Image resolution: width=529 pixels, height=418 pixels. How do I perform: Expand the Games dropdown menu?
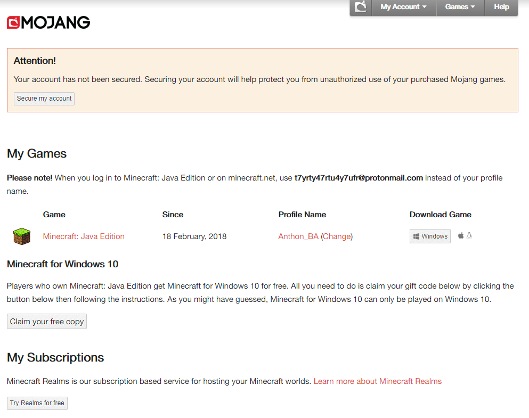point(460,7)
